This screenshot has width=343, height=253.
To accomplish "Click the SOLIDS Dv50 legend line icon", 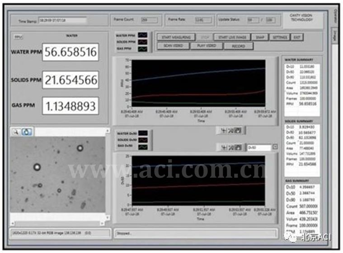I will coord(142,140).
